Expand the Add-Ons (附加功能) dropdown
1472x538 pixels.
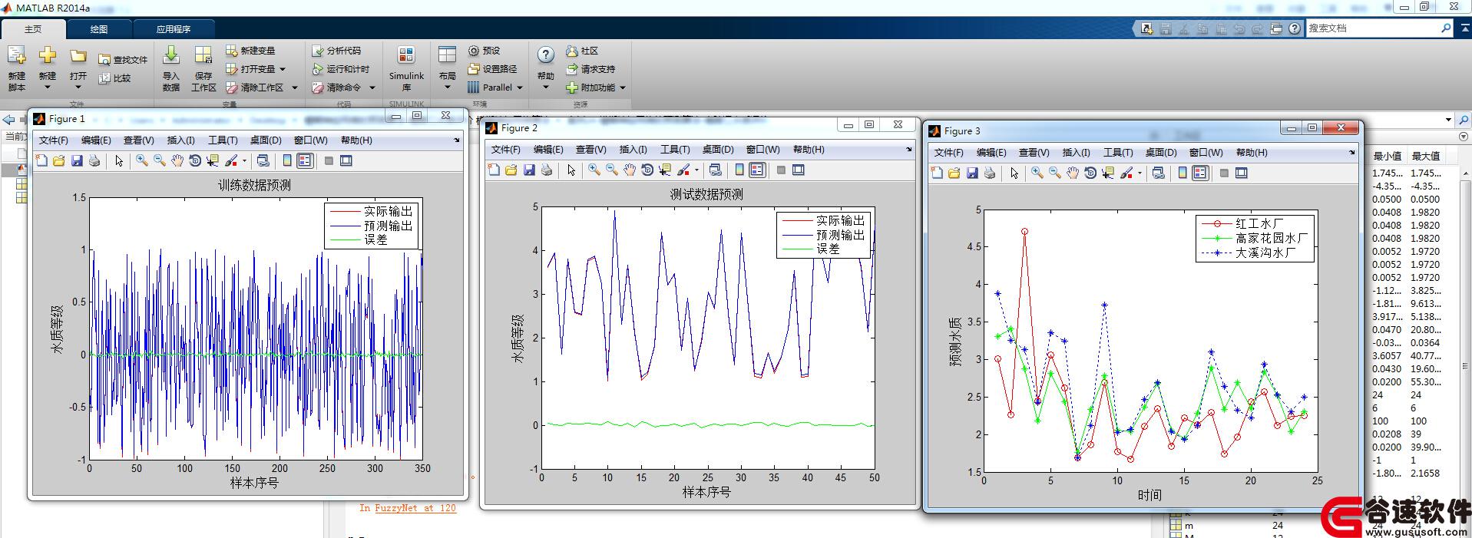coord(623,87)
